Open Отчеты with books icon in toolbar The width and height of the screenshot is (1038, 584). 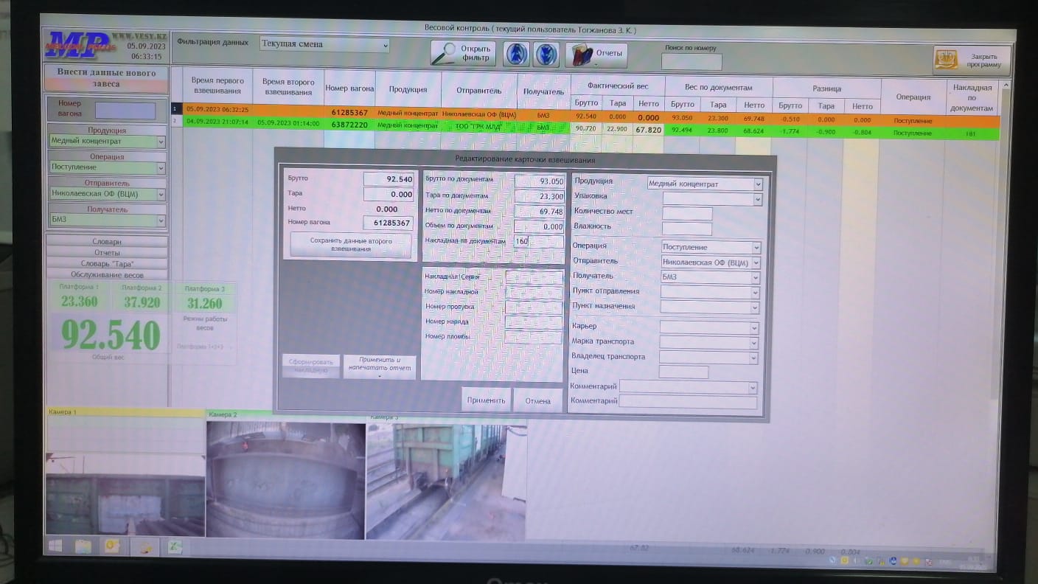(596, 54)
